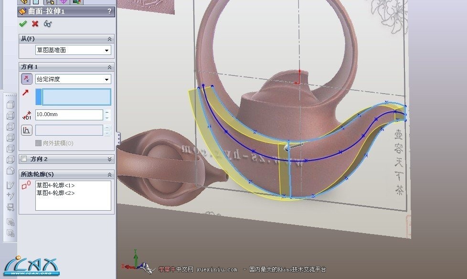Image resolution: width=467 pixels, height=279 pixels.
Task: Switch to the DisplayManager tab
Action: [76, 2]
